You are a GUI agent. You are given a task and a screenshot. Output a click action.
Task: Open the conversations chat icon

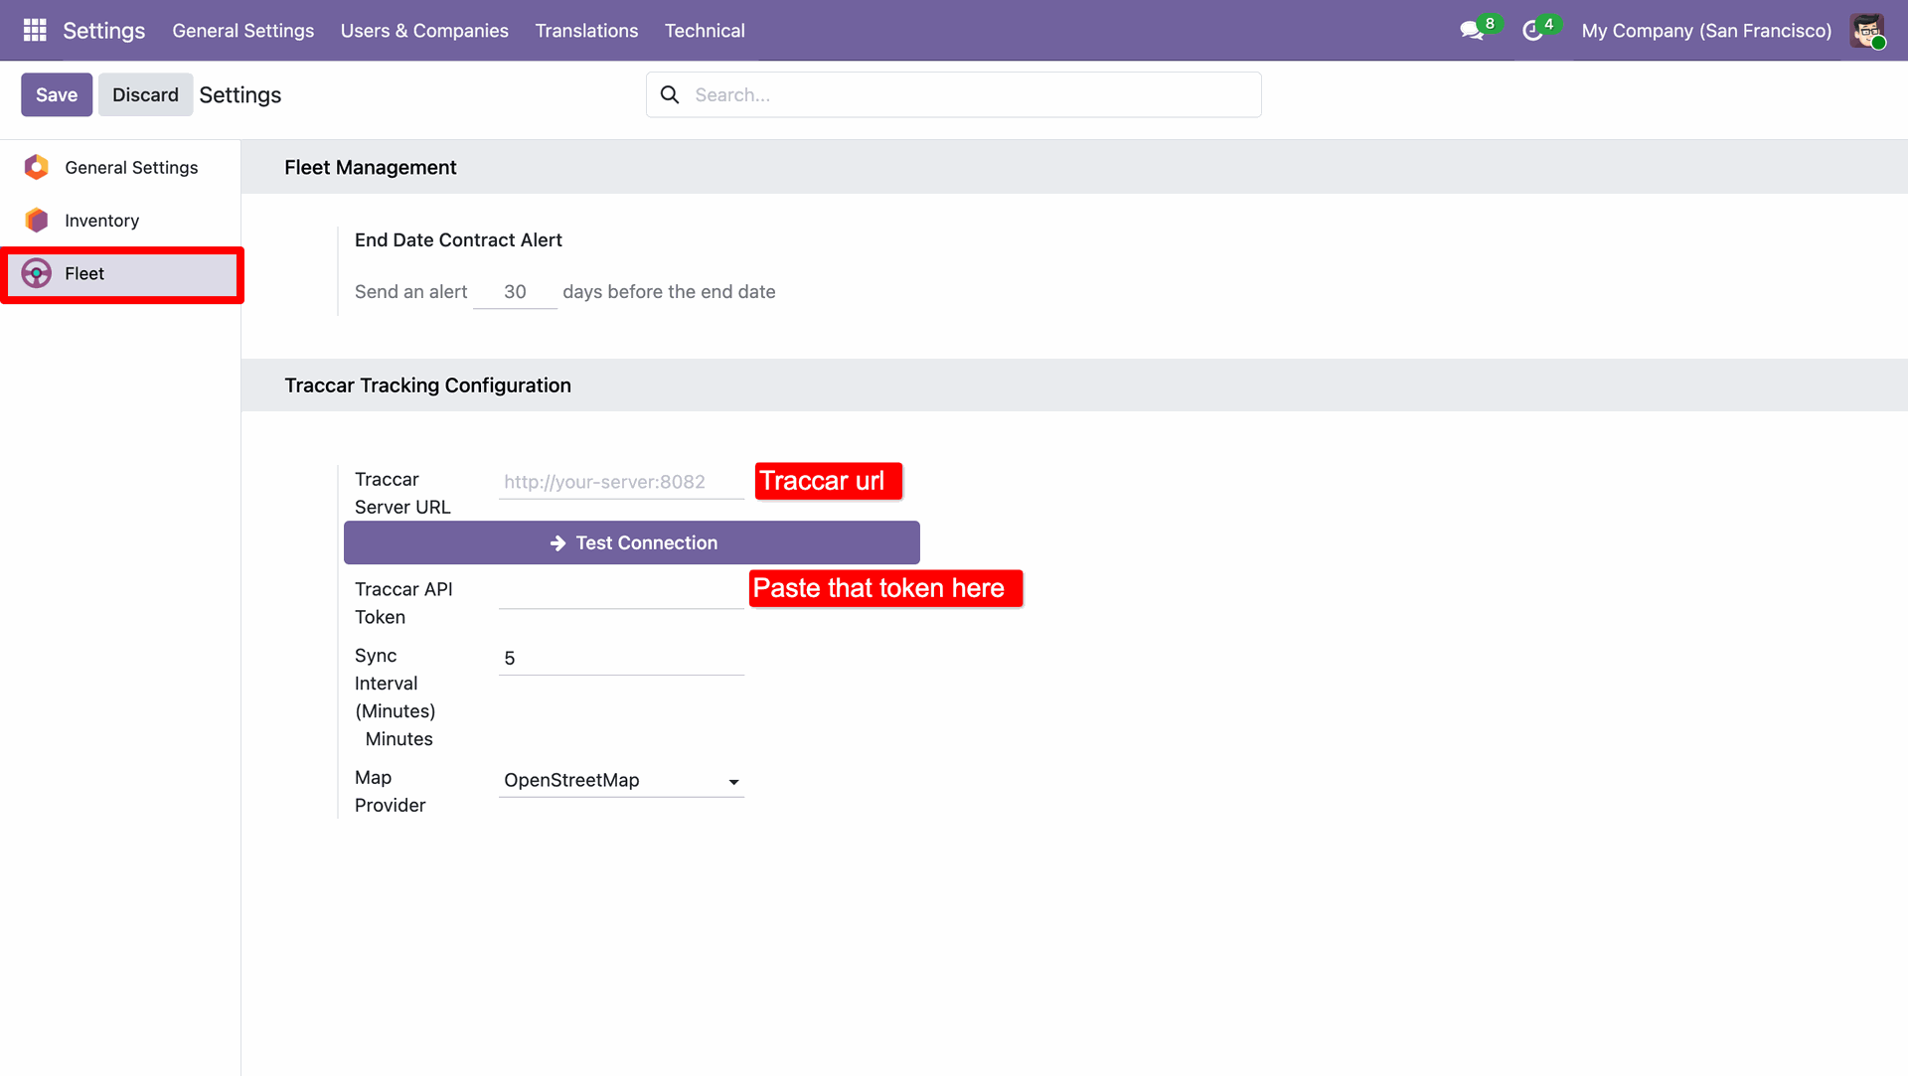click(1472, 31)
